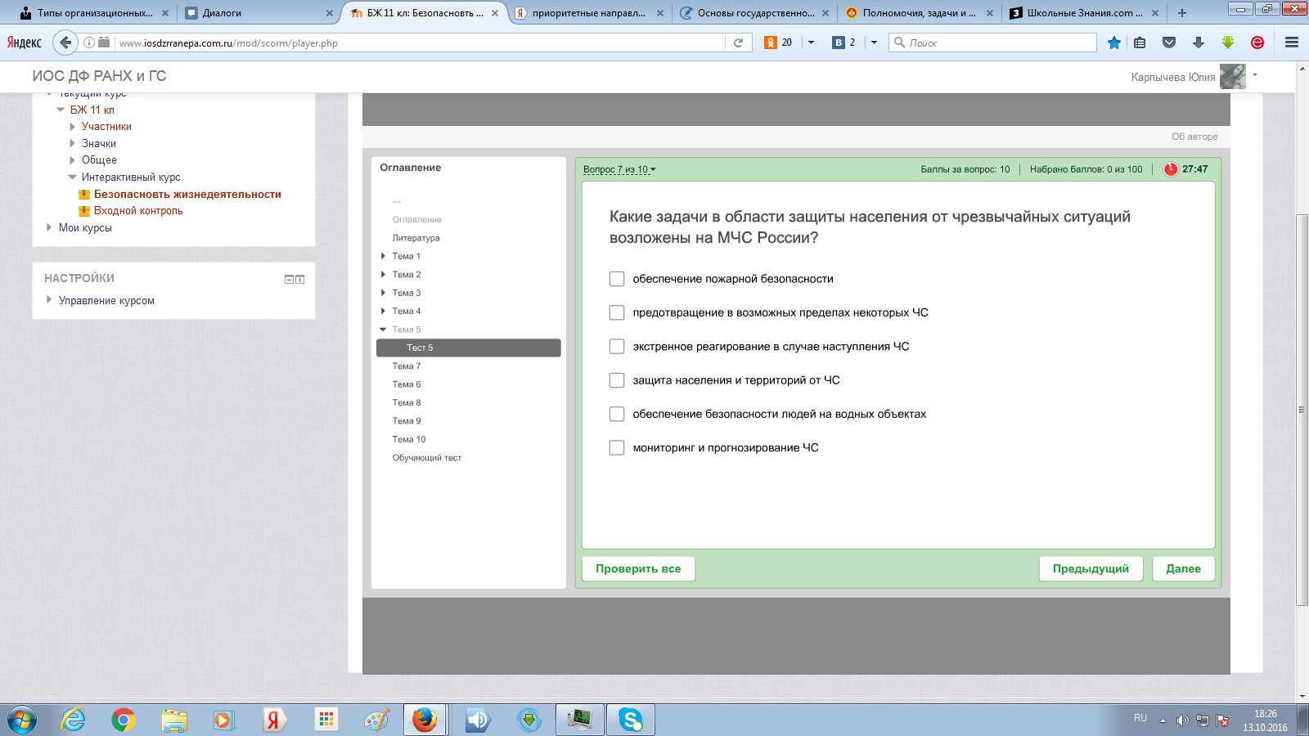Reload page with the refresh icon
The height and width of the screenshot is (736, 1309).
pyautogui.click(x=738, y=43)
